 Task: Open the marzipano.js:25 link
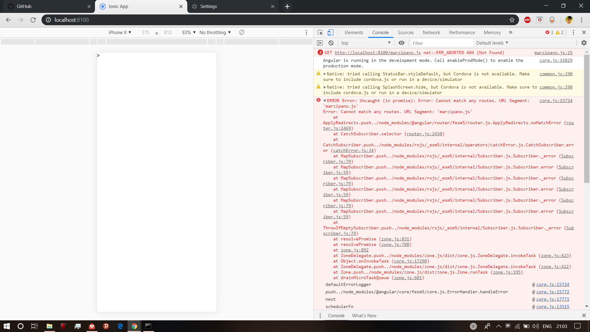click(553, 53)
